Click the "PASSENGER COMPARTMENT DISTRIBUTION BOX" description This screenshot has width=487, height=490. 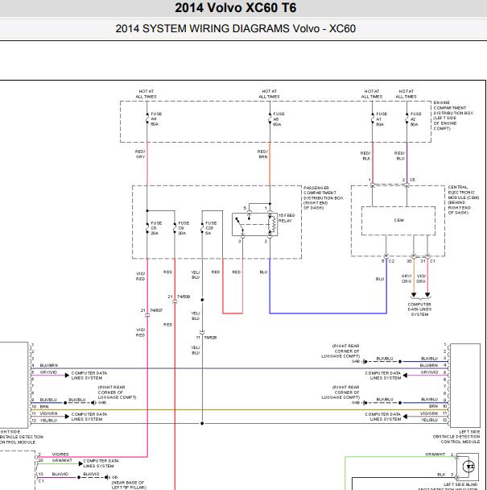[323, 197]
